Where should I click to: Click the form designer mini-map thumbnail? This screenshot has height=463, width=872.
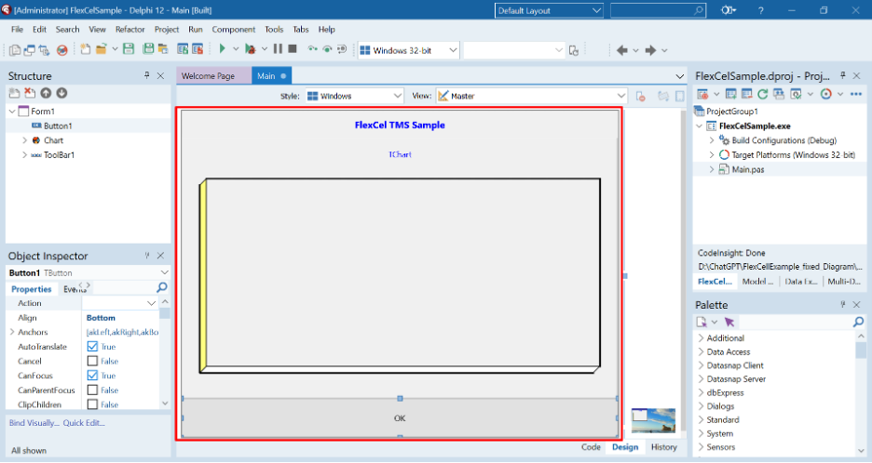pyautogui.click(x=653, y=420)
